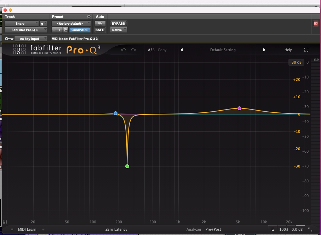Click Copy A to B button
The image size is (321, 235).
[x=162, y=50]
